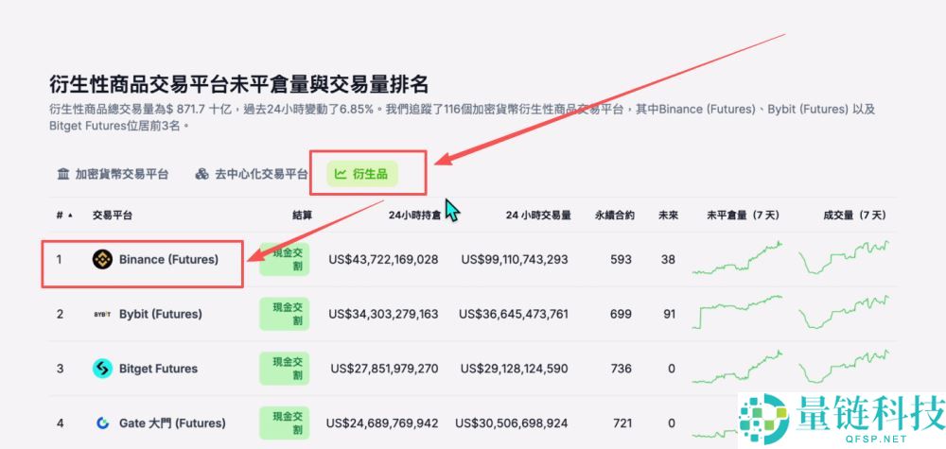Click the cubes icon beside 去中心化交易平台
Screen dimensions: 946x449
click(201, 174)
